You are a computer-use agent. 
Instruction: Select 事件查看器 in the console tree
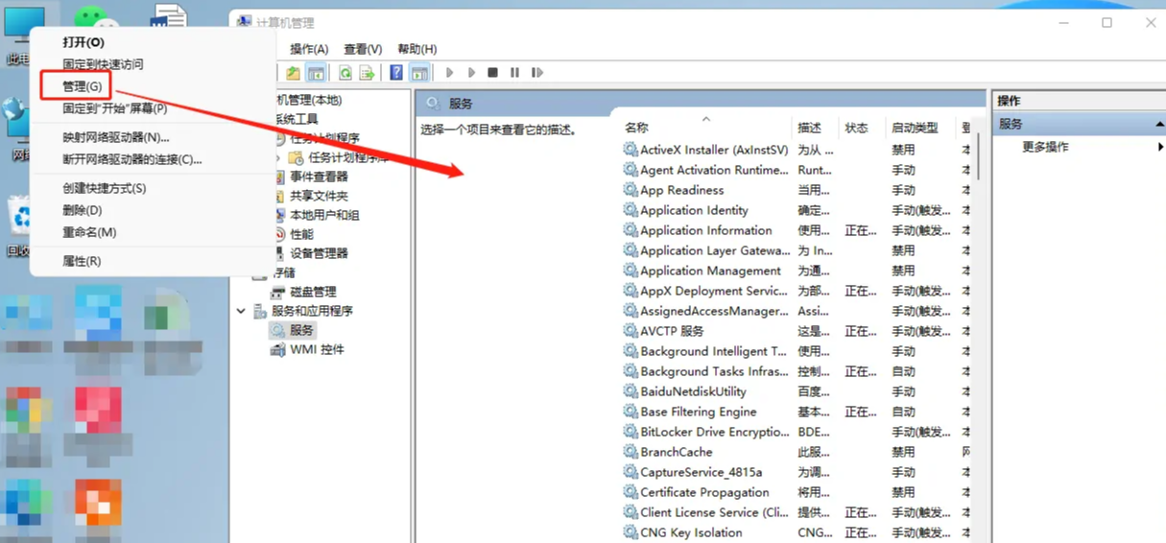click(320, 177)
